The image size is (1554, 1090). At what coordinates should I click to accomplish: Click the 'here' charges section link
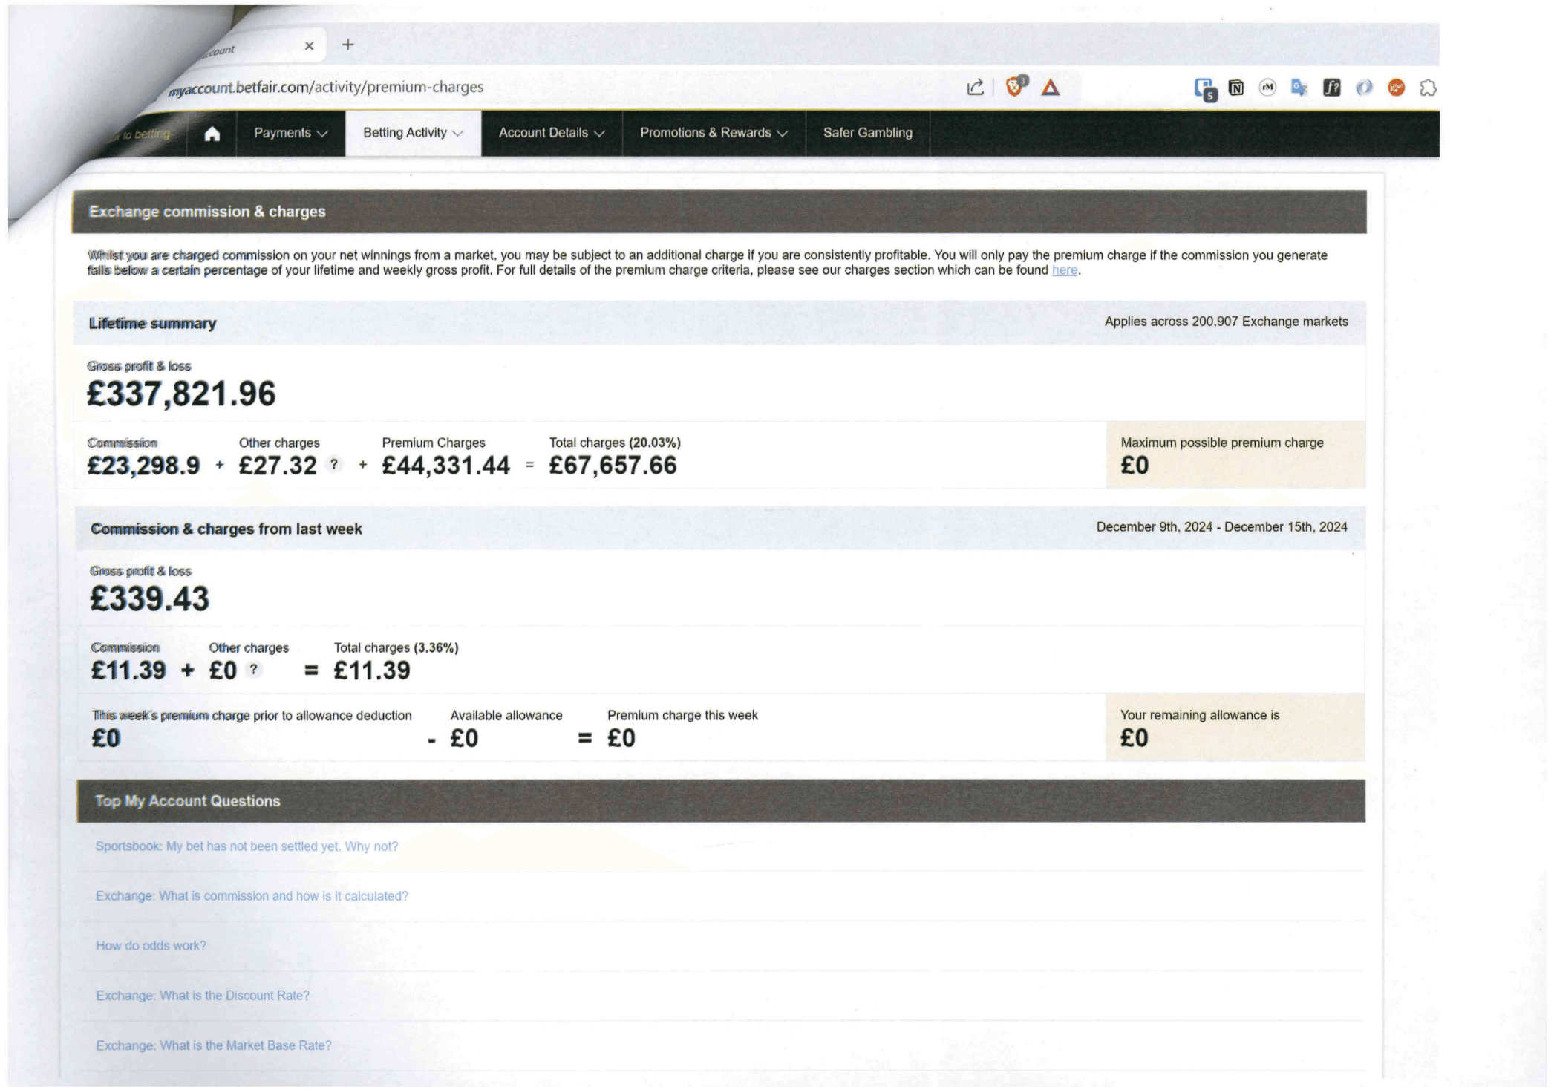click(x=1064, y=270)
